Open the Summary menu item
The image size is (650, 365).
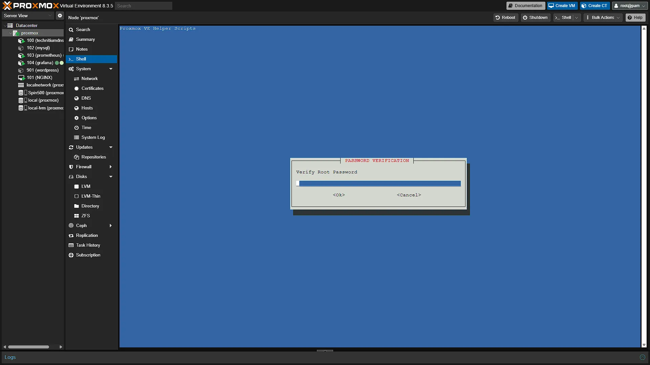pos(91,40)
